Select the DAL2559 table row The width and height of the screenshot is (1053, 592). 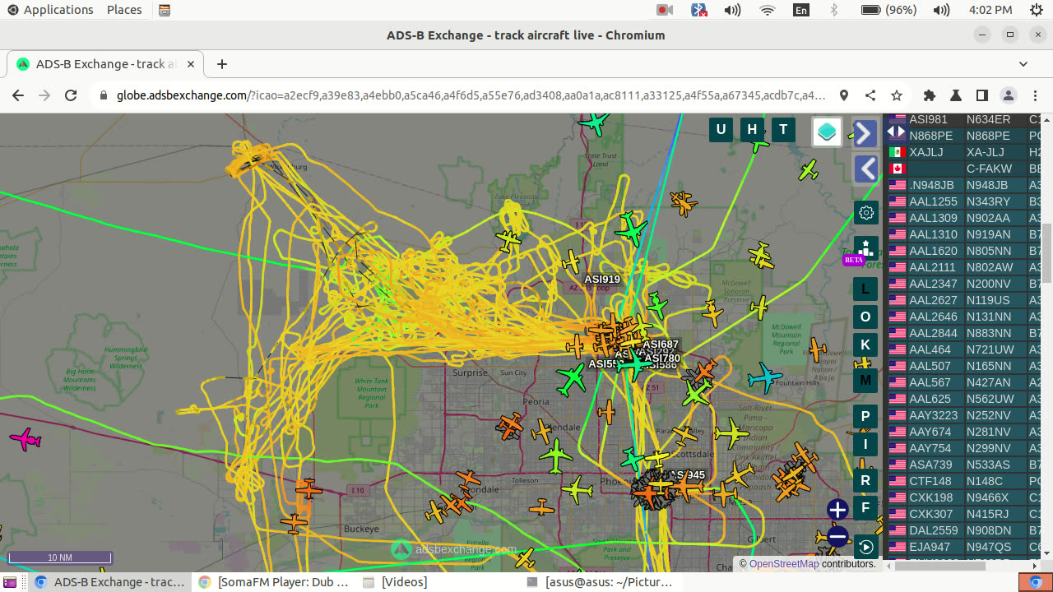(x=963, y=530)
